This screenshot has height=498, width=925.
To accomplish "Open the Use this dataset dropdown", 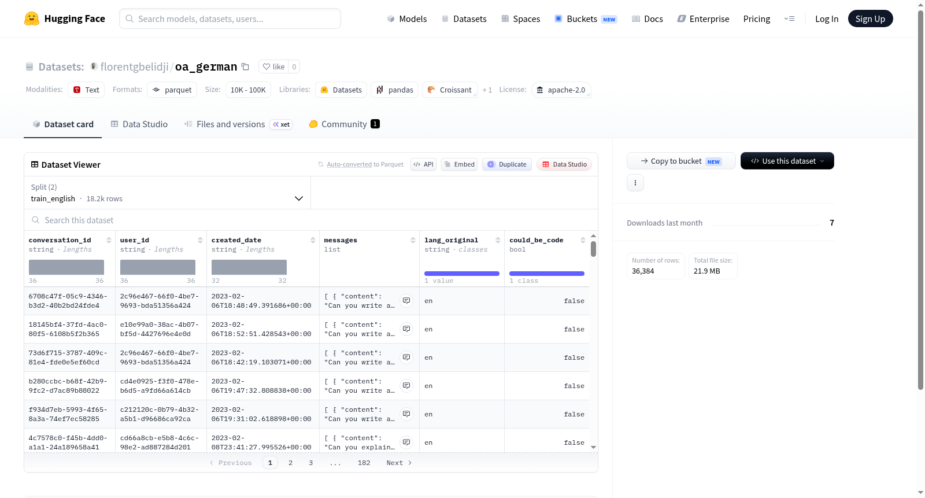I will 787,161.
